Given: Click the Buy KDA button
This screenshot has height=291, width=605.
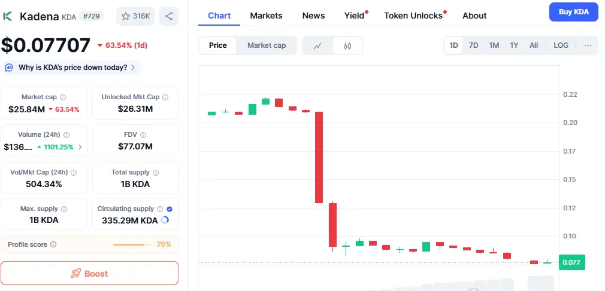Looking at the screenshot, I should pyautogui.click(x=573, y=12).
